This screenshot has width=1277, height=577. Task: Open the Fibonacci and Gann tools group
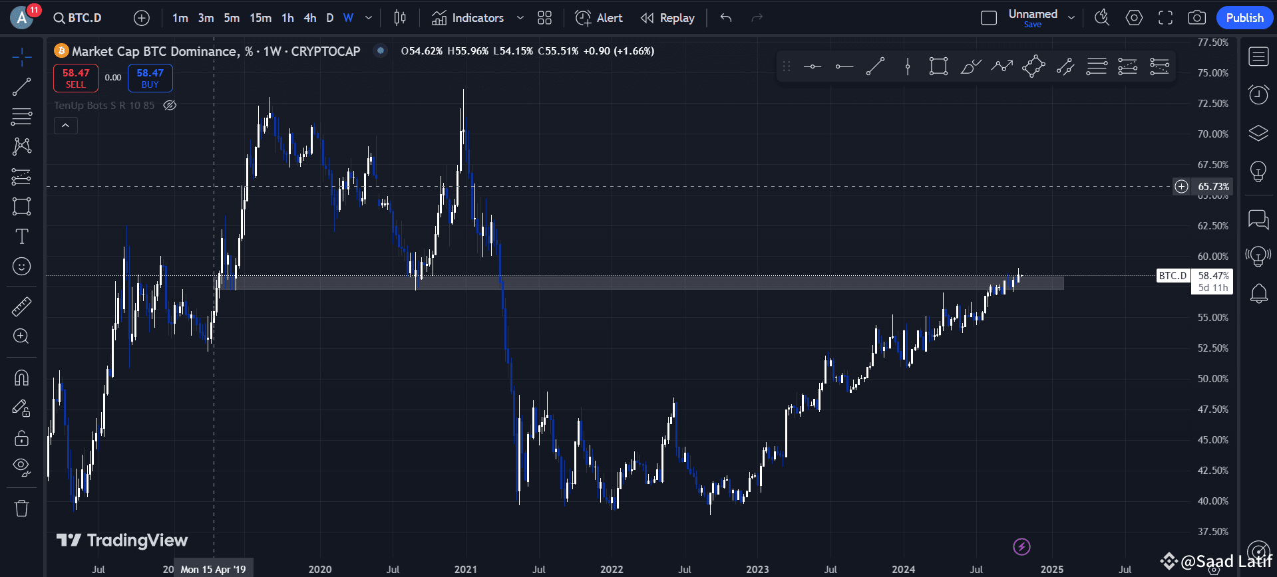(22, 116)
